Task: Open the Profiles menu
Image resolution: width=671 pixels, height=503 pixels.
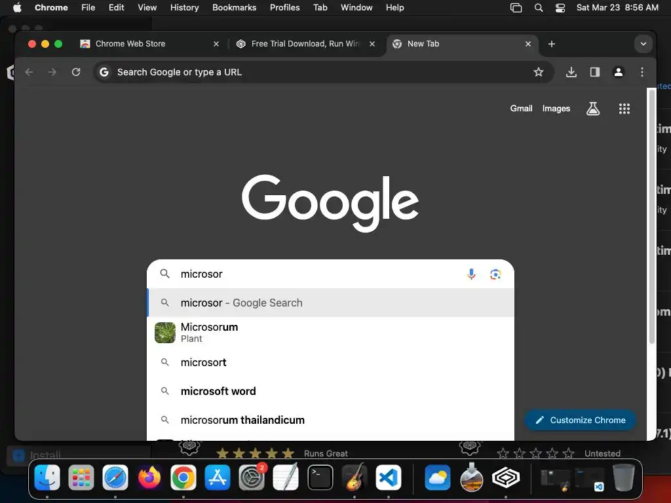Action: click(284, 8)
